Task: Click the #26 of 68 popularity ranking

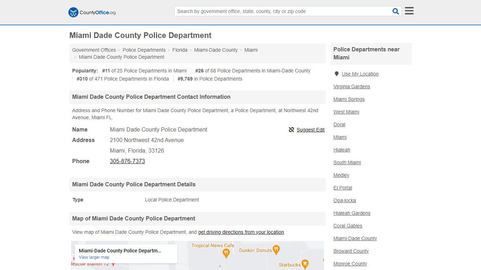Action: pyautogui.click(x=253, y=71)
